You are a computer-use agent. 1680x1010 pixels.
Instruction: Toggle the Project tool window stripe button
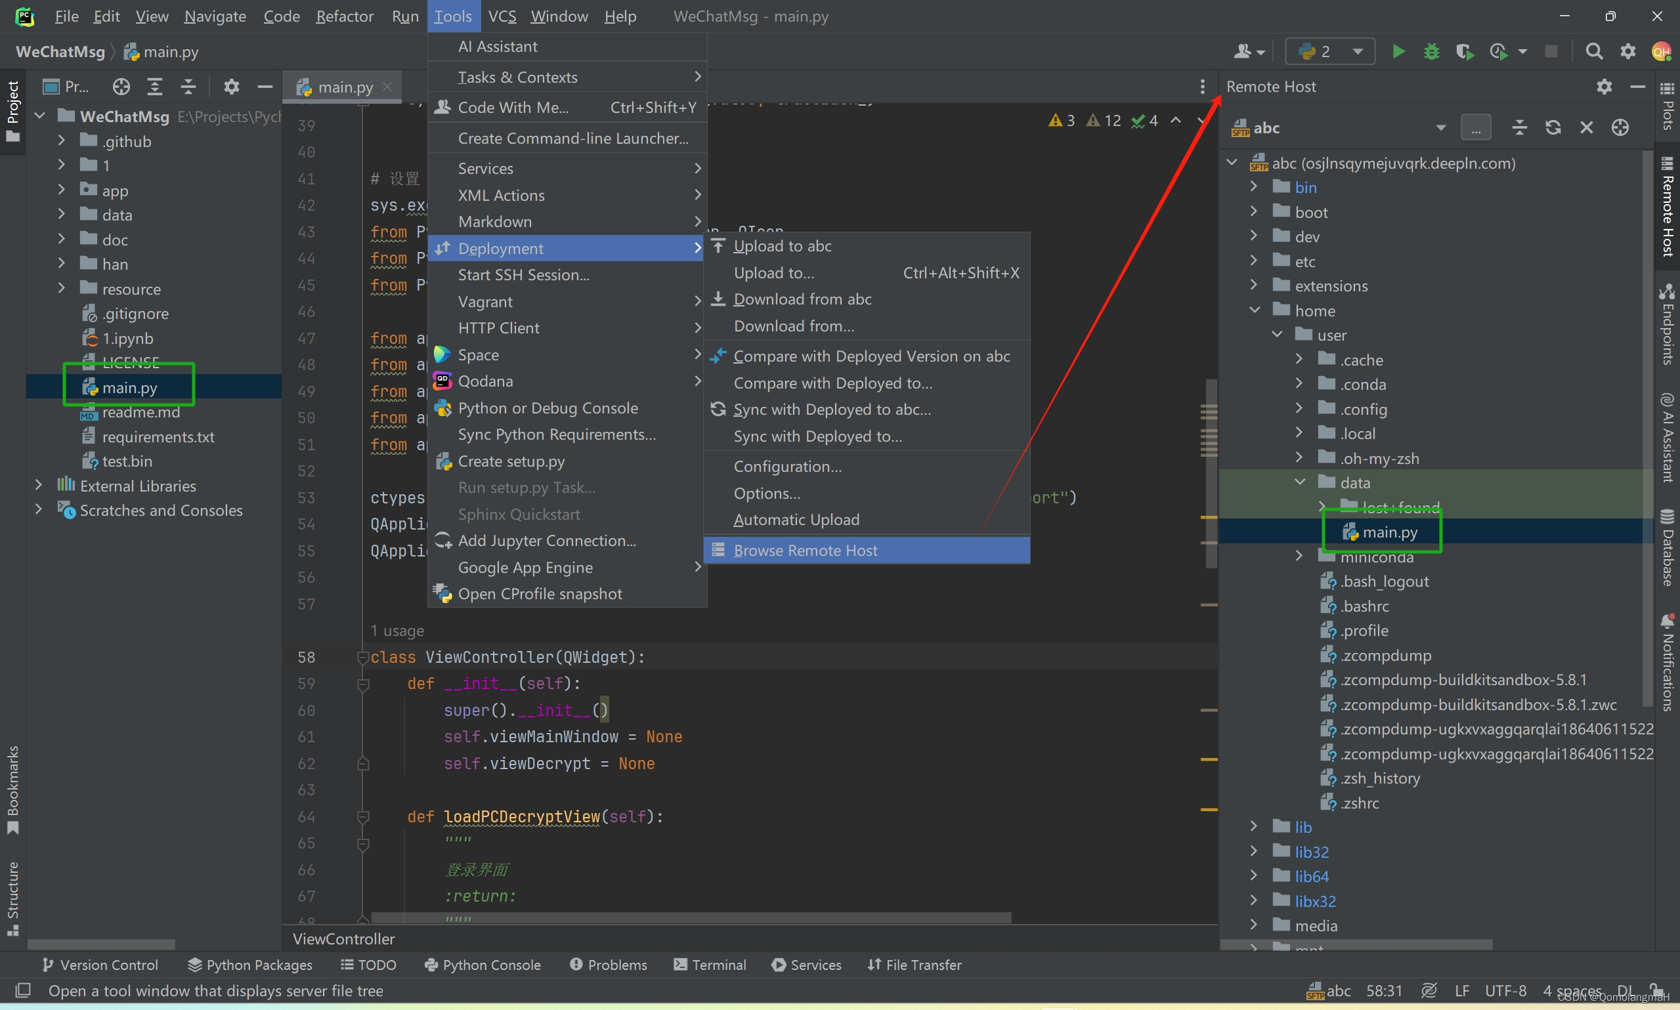[13, 111]
